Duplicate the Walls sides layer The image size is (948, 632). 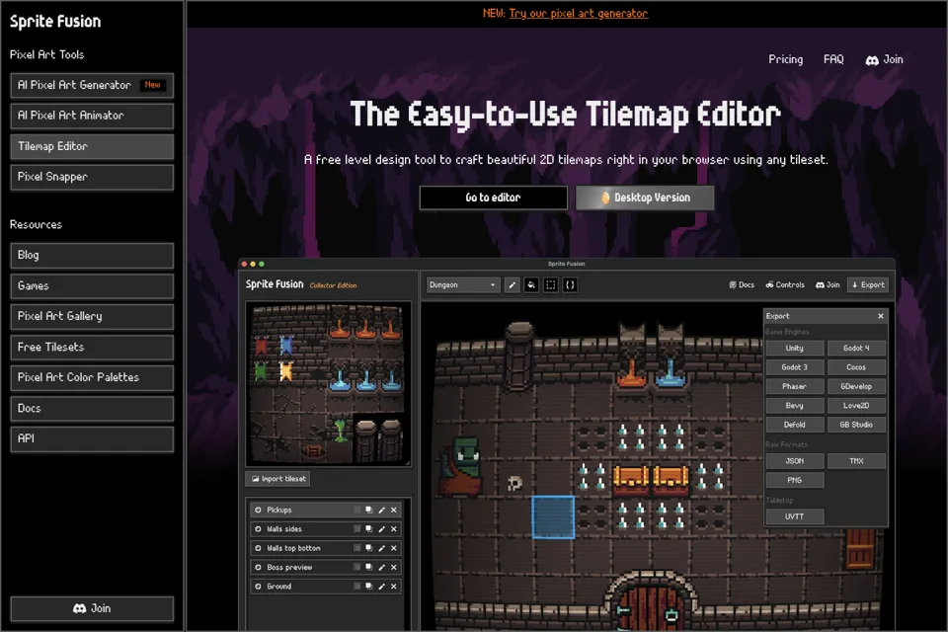pyautogui.click(x=368, y=529)
